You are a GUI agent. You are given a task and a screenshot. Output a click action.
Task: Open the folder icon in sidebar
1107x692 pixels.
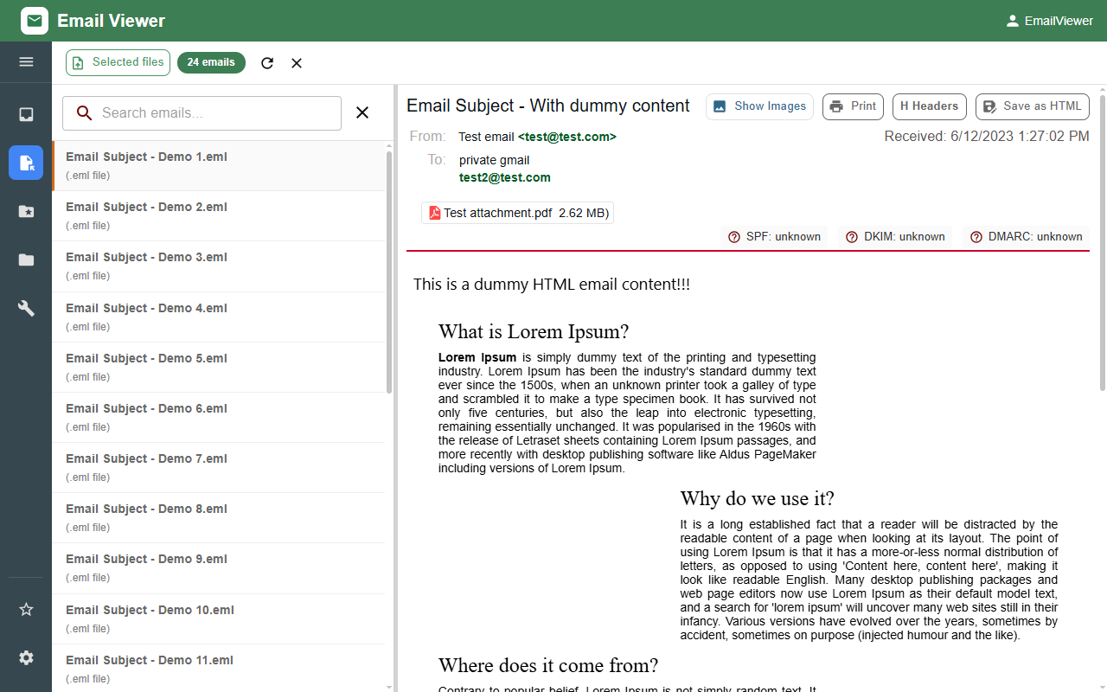click(x=26, y=259)
